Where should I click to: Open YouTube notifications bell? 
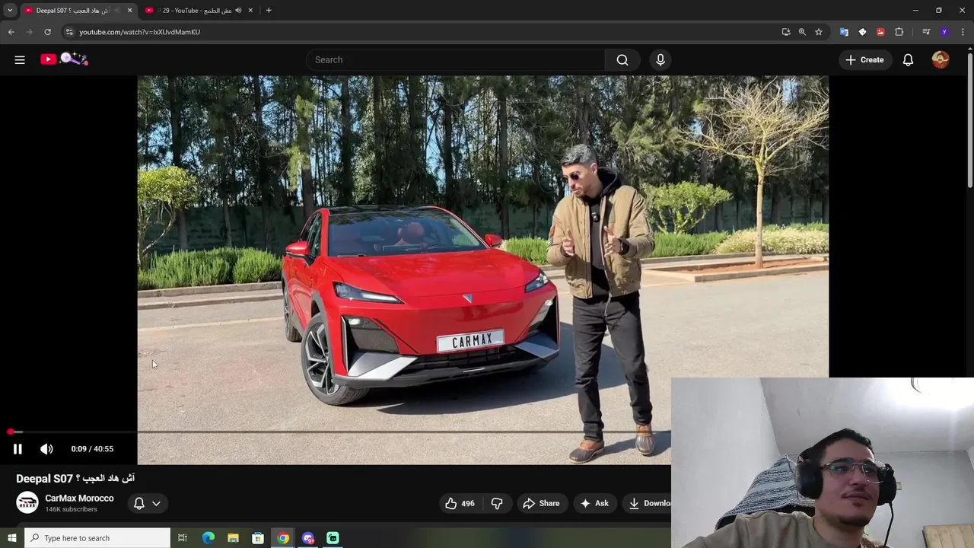[x=908, y=59]
